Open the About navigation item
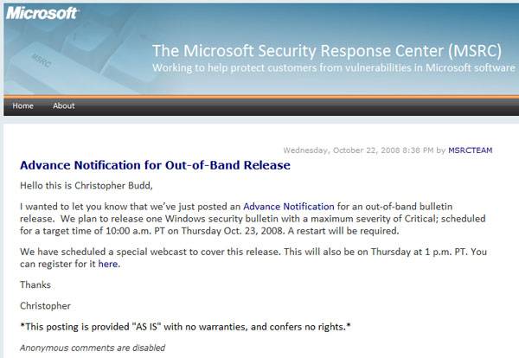Screen dimensions: 519x358 click(x=64, y=105)
